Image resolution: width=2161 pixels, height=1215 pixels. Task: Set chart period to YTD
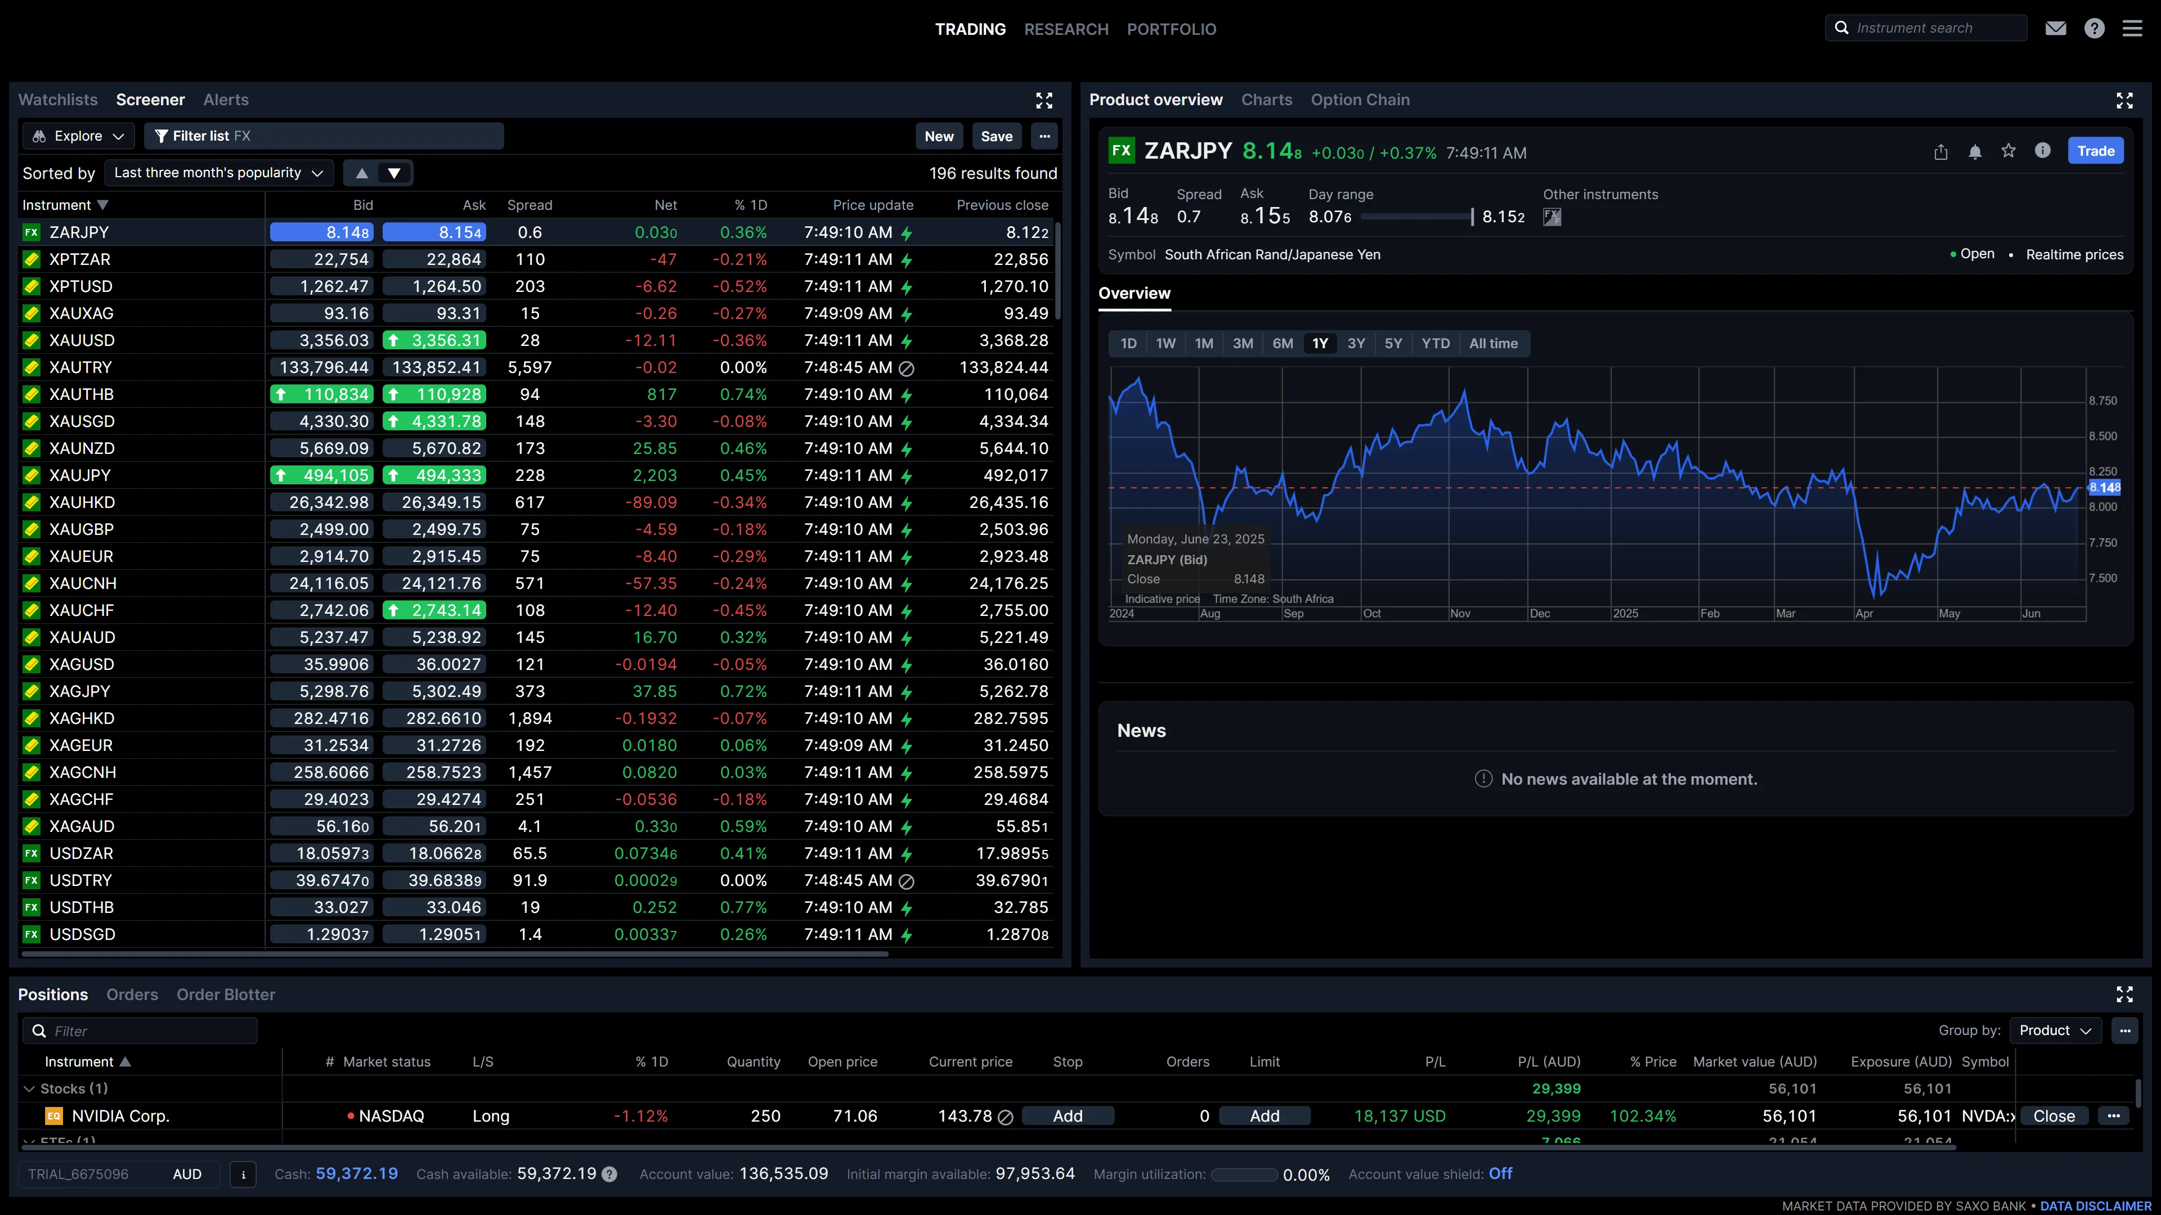coord(1436,344)
